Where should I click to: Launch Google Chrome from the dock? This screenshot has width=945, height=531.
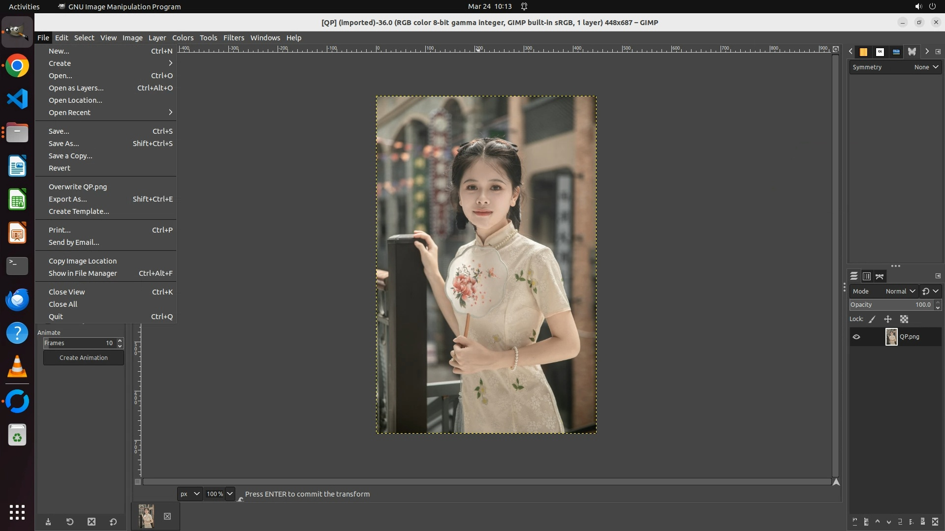coord(17,65)
